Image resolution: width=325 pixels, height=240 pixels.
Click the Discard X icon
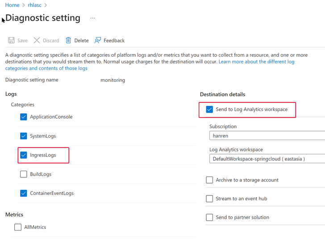(37, 40)
